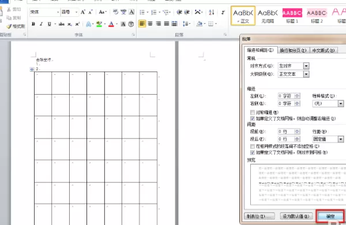Increase indent with the ribbon icon
The width and height of the screenshot is (346, 225).
pos(187,12)
